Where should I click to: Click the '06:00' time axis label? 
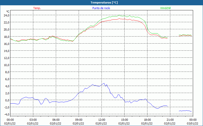pos(56,120)
